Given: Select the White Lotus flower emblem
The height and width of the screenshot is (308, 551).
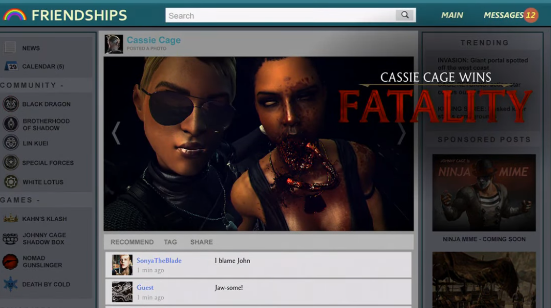Looking at the screenshot, I should click(10, 182).
